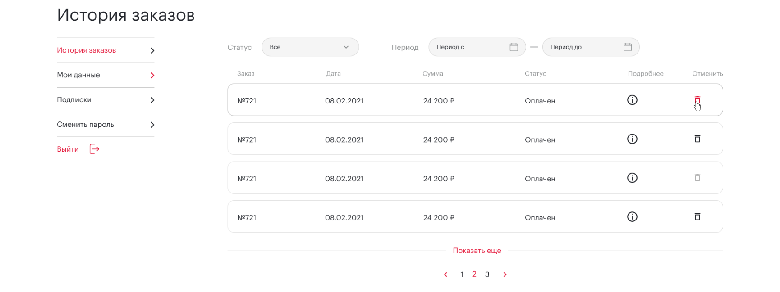Go to the next page with the right arrow

tap(505, 274)
